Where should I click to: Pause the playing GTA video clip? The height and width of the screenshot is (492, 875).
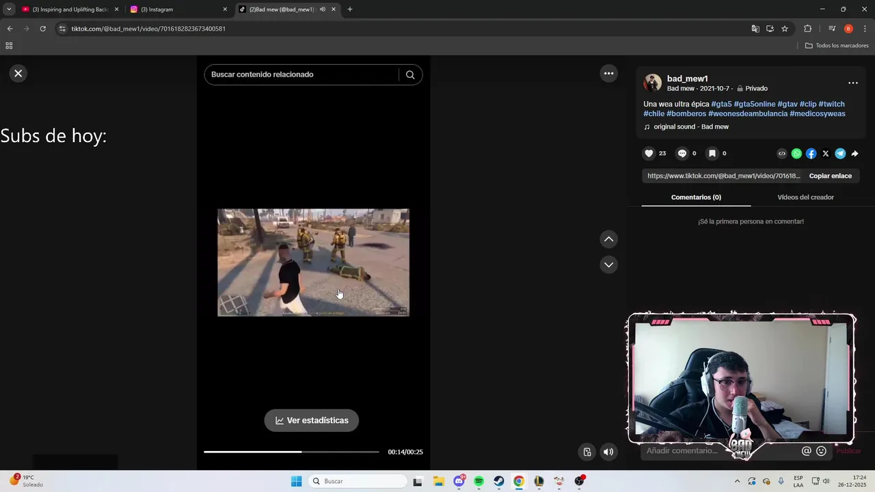(313, 262)
